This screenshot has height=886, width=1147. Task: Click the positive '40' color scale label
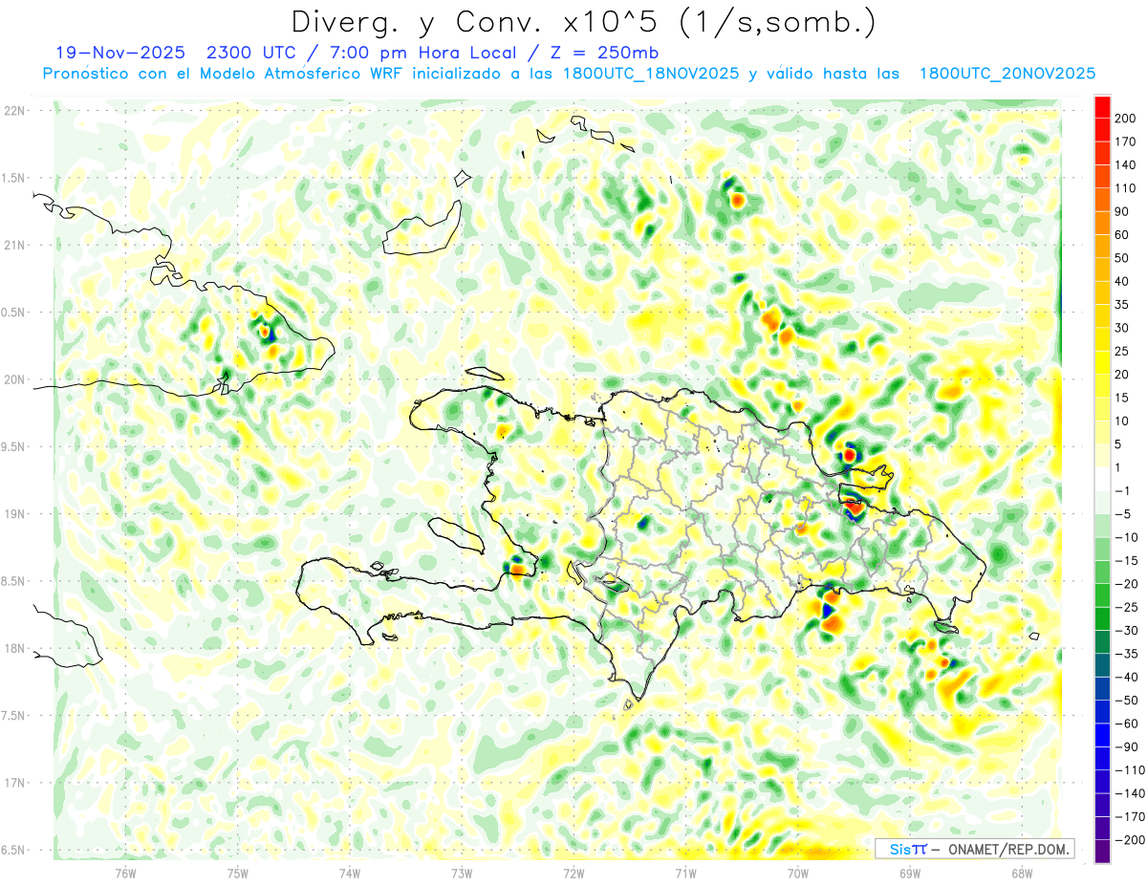tap(1123, 281)
